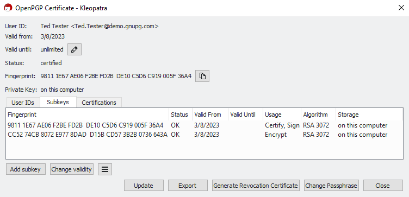Click the Export button
Screen dimensions: 409x197
(x=188, y=186)
